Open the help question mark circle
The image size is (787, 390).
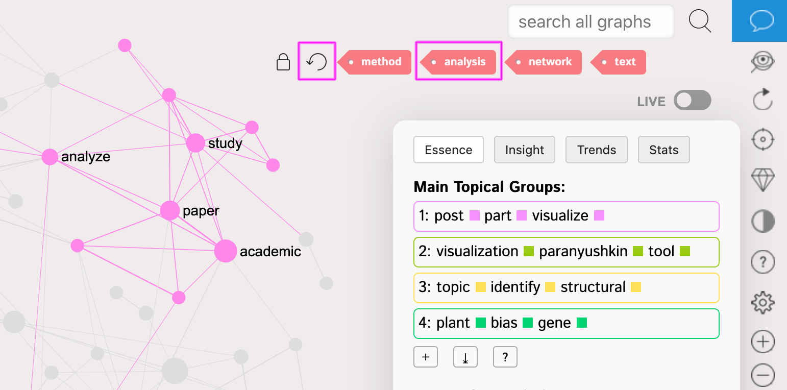(763, 262)
